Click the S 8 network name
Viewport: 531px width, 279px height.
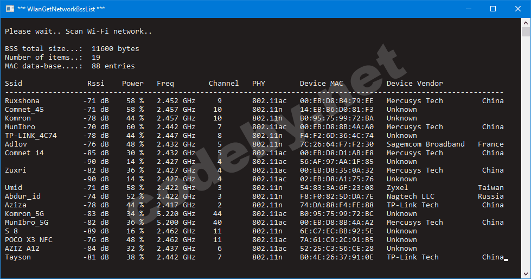tap(11, 231)
